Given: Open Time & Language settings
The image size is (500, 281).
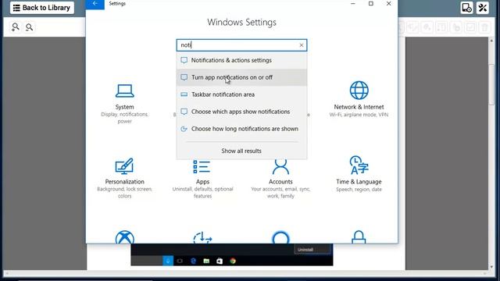Looking at the screenshot, I should pyautogui.click(x=359, y=174).
